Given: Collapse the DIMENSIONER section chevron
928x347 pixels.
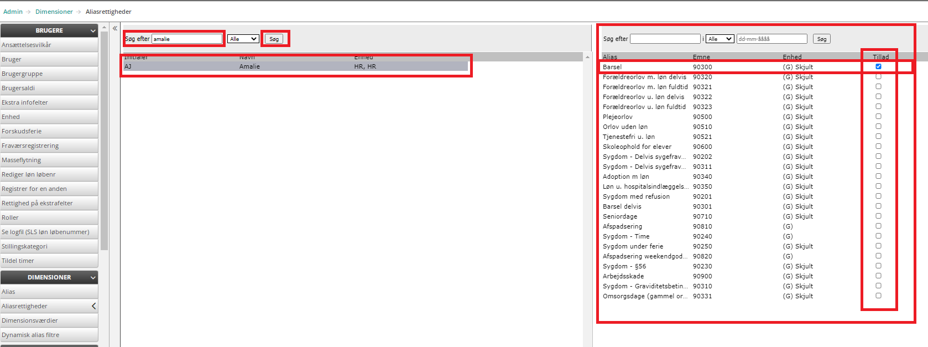Looking at the screenshot, I should [x=93, y=277].
